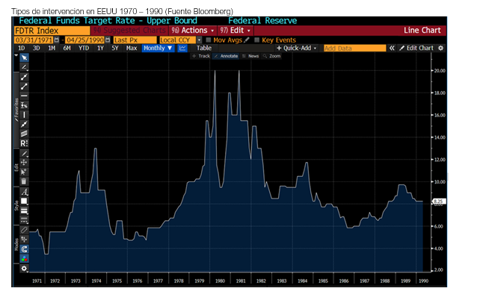Open the Monthly periodicity dropdown
The image size is (486, 297).
coord(158,49)
